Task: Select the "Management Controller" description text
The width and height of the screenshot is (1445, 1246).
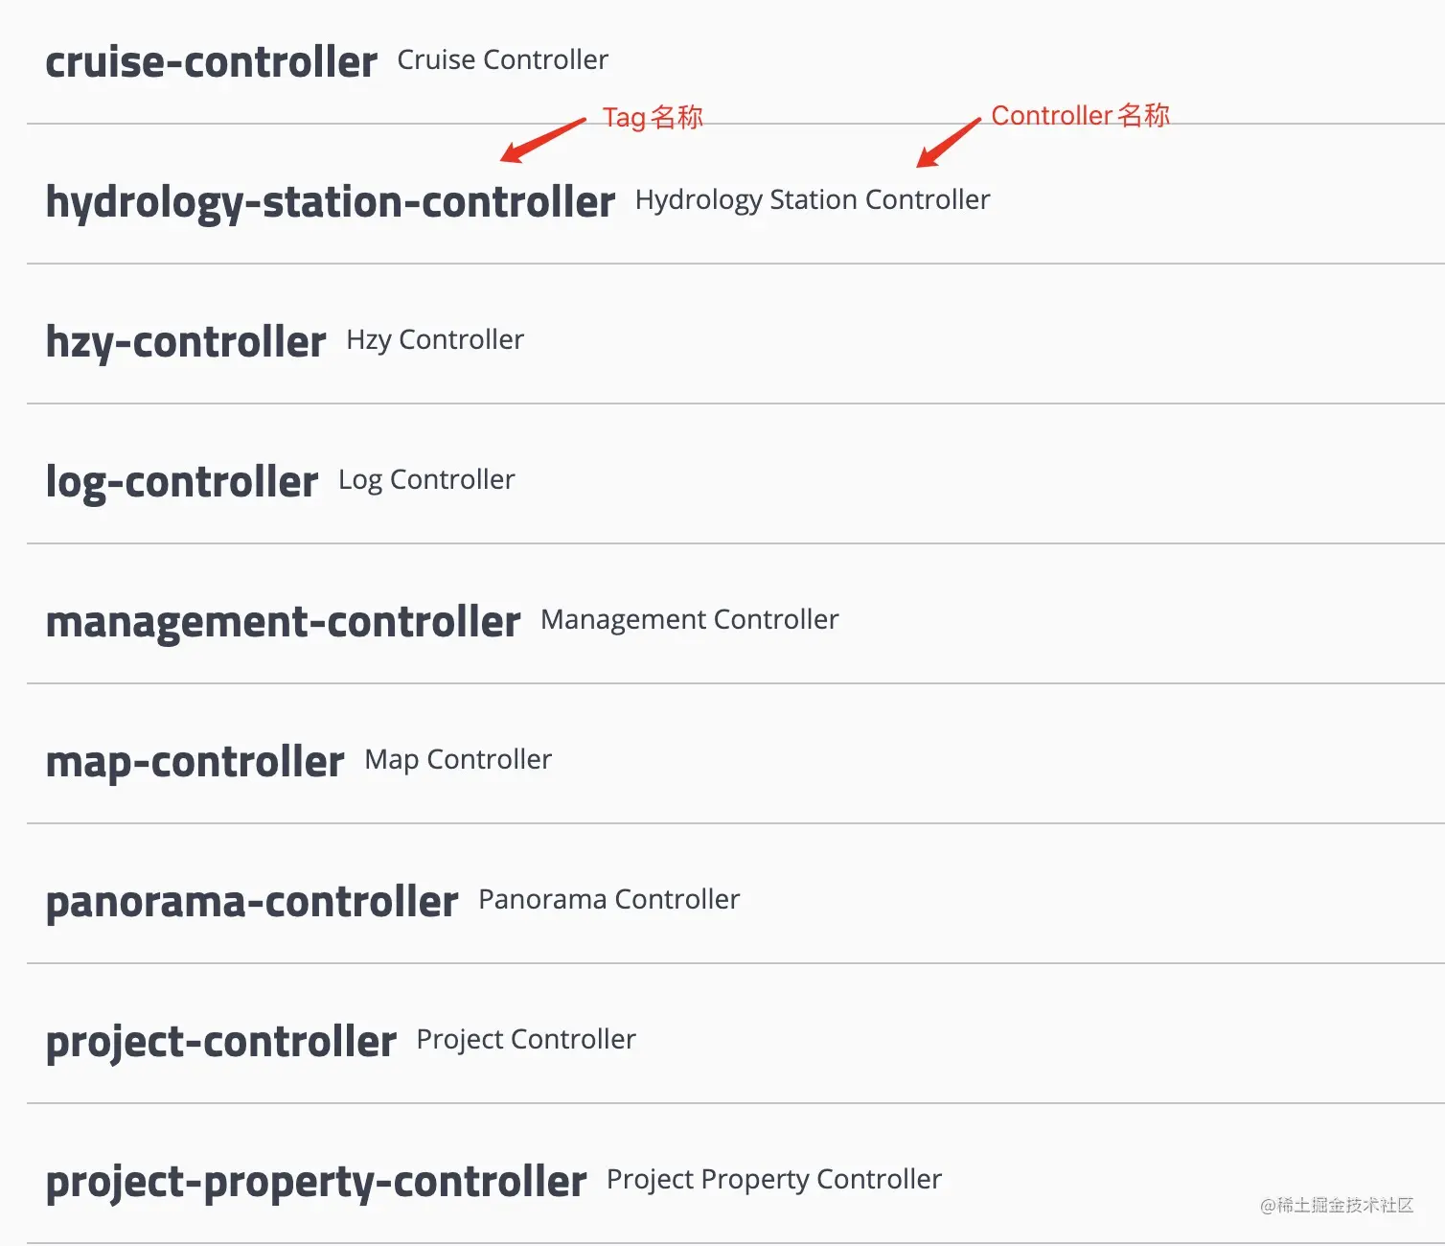Action: click(x=689, y=620)
